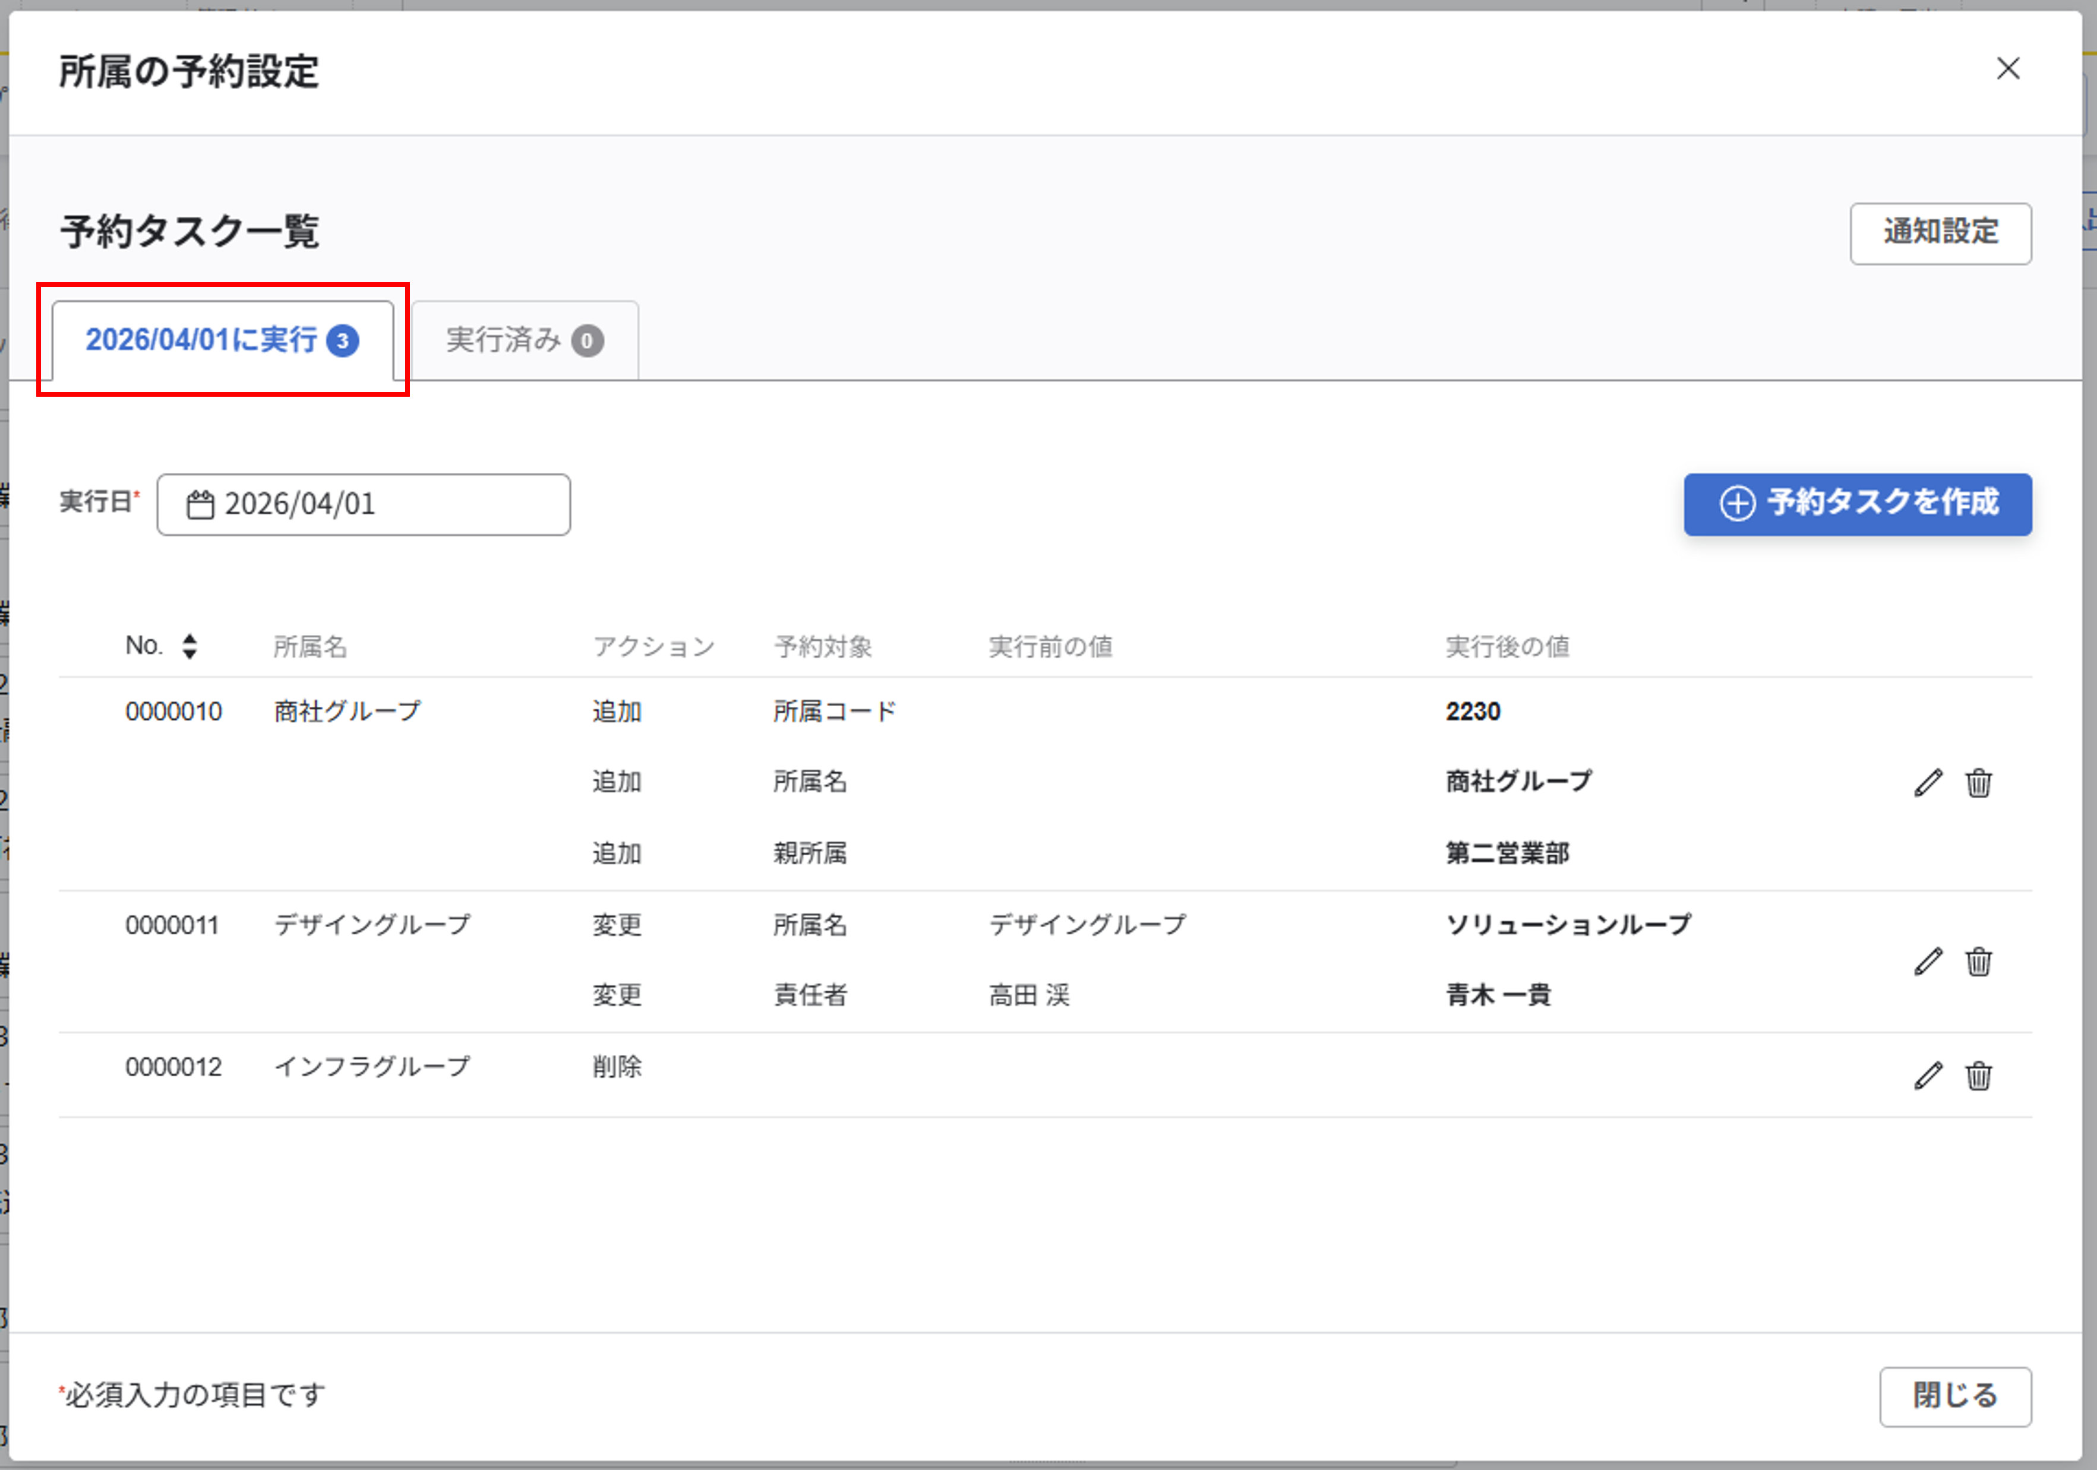Open 通知設定 notification settings
The width and height of the screenshot is (2097, 1470).
click(1940, 234)
